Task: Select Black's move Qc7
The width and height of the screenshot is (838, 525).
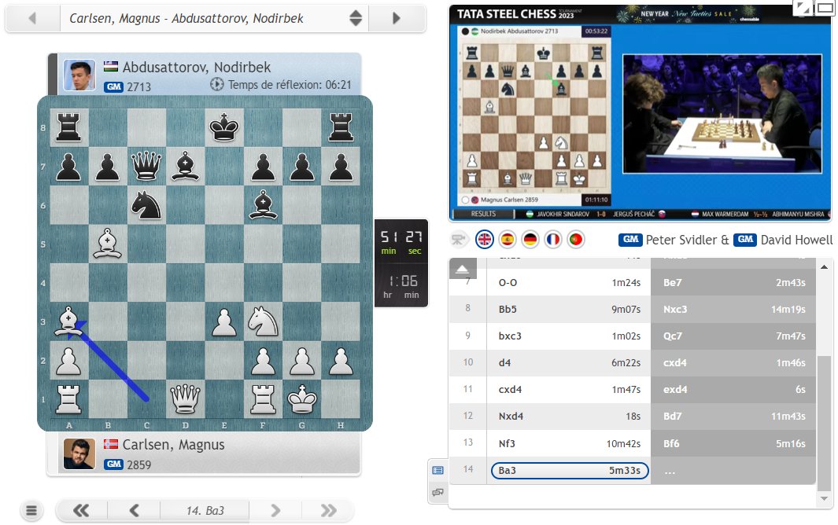Action: pyautogui.click(x=733, y=336)
